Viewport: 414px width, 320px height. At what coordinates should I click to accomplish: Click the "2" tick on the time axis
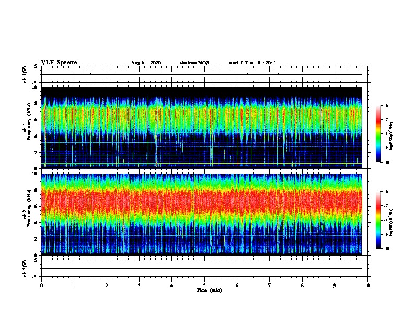(x=107, y=285)
